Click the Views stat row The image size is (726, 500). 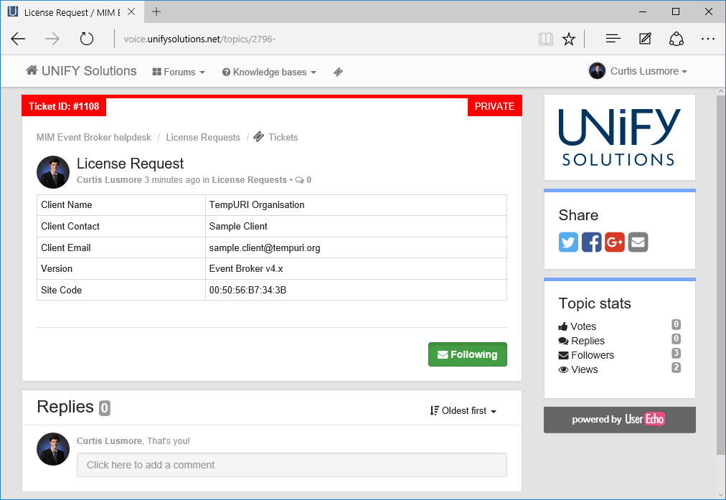(x=620, y=369)
